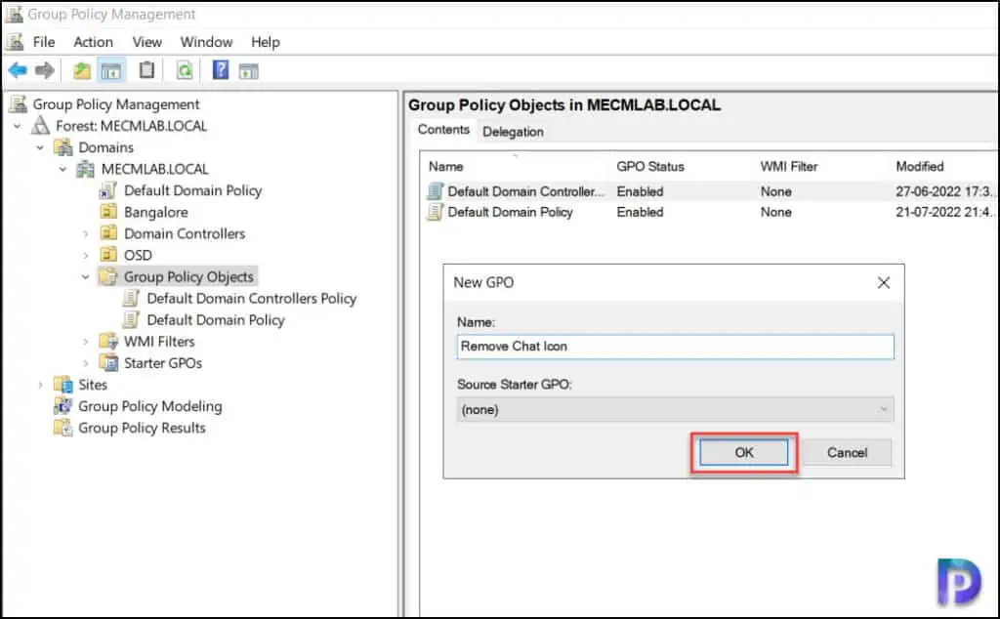This screenshot has height=619, width=1000.
Task: Click Default Domain Controller row name text
Action: 525,191
